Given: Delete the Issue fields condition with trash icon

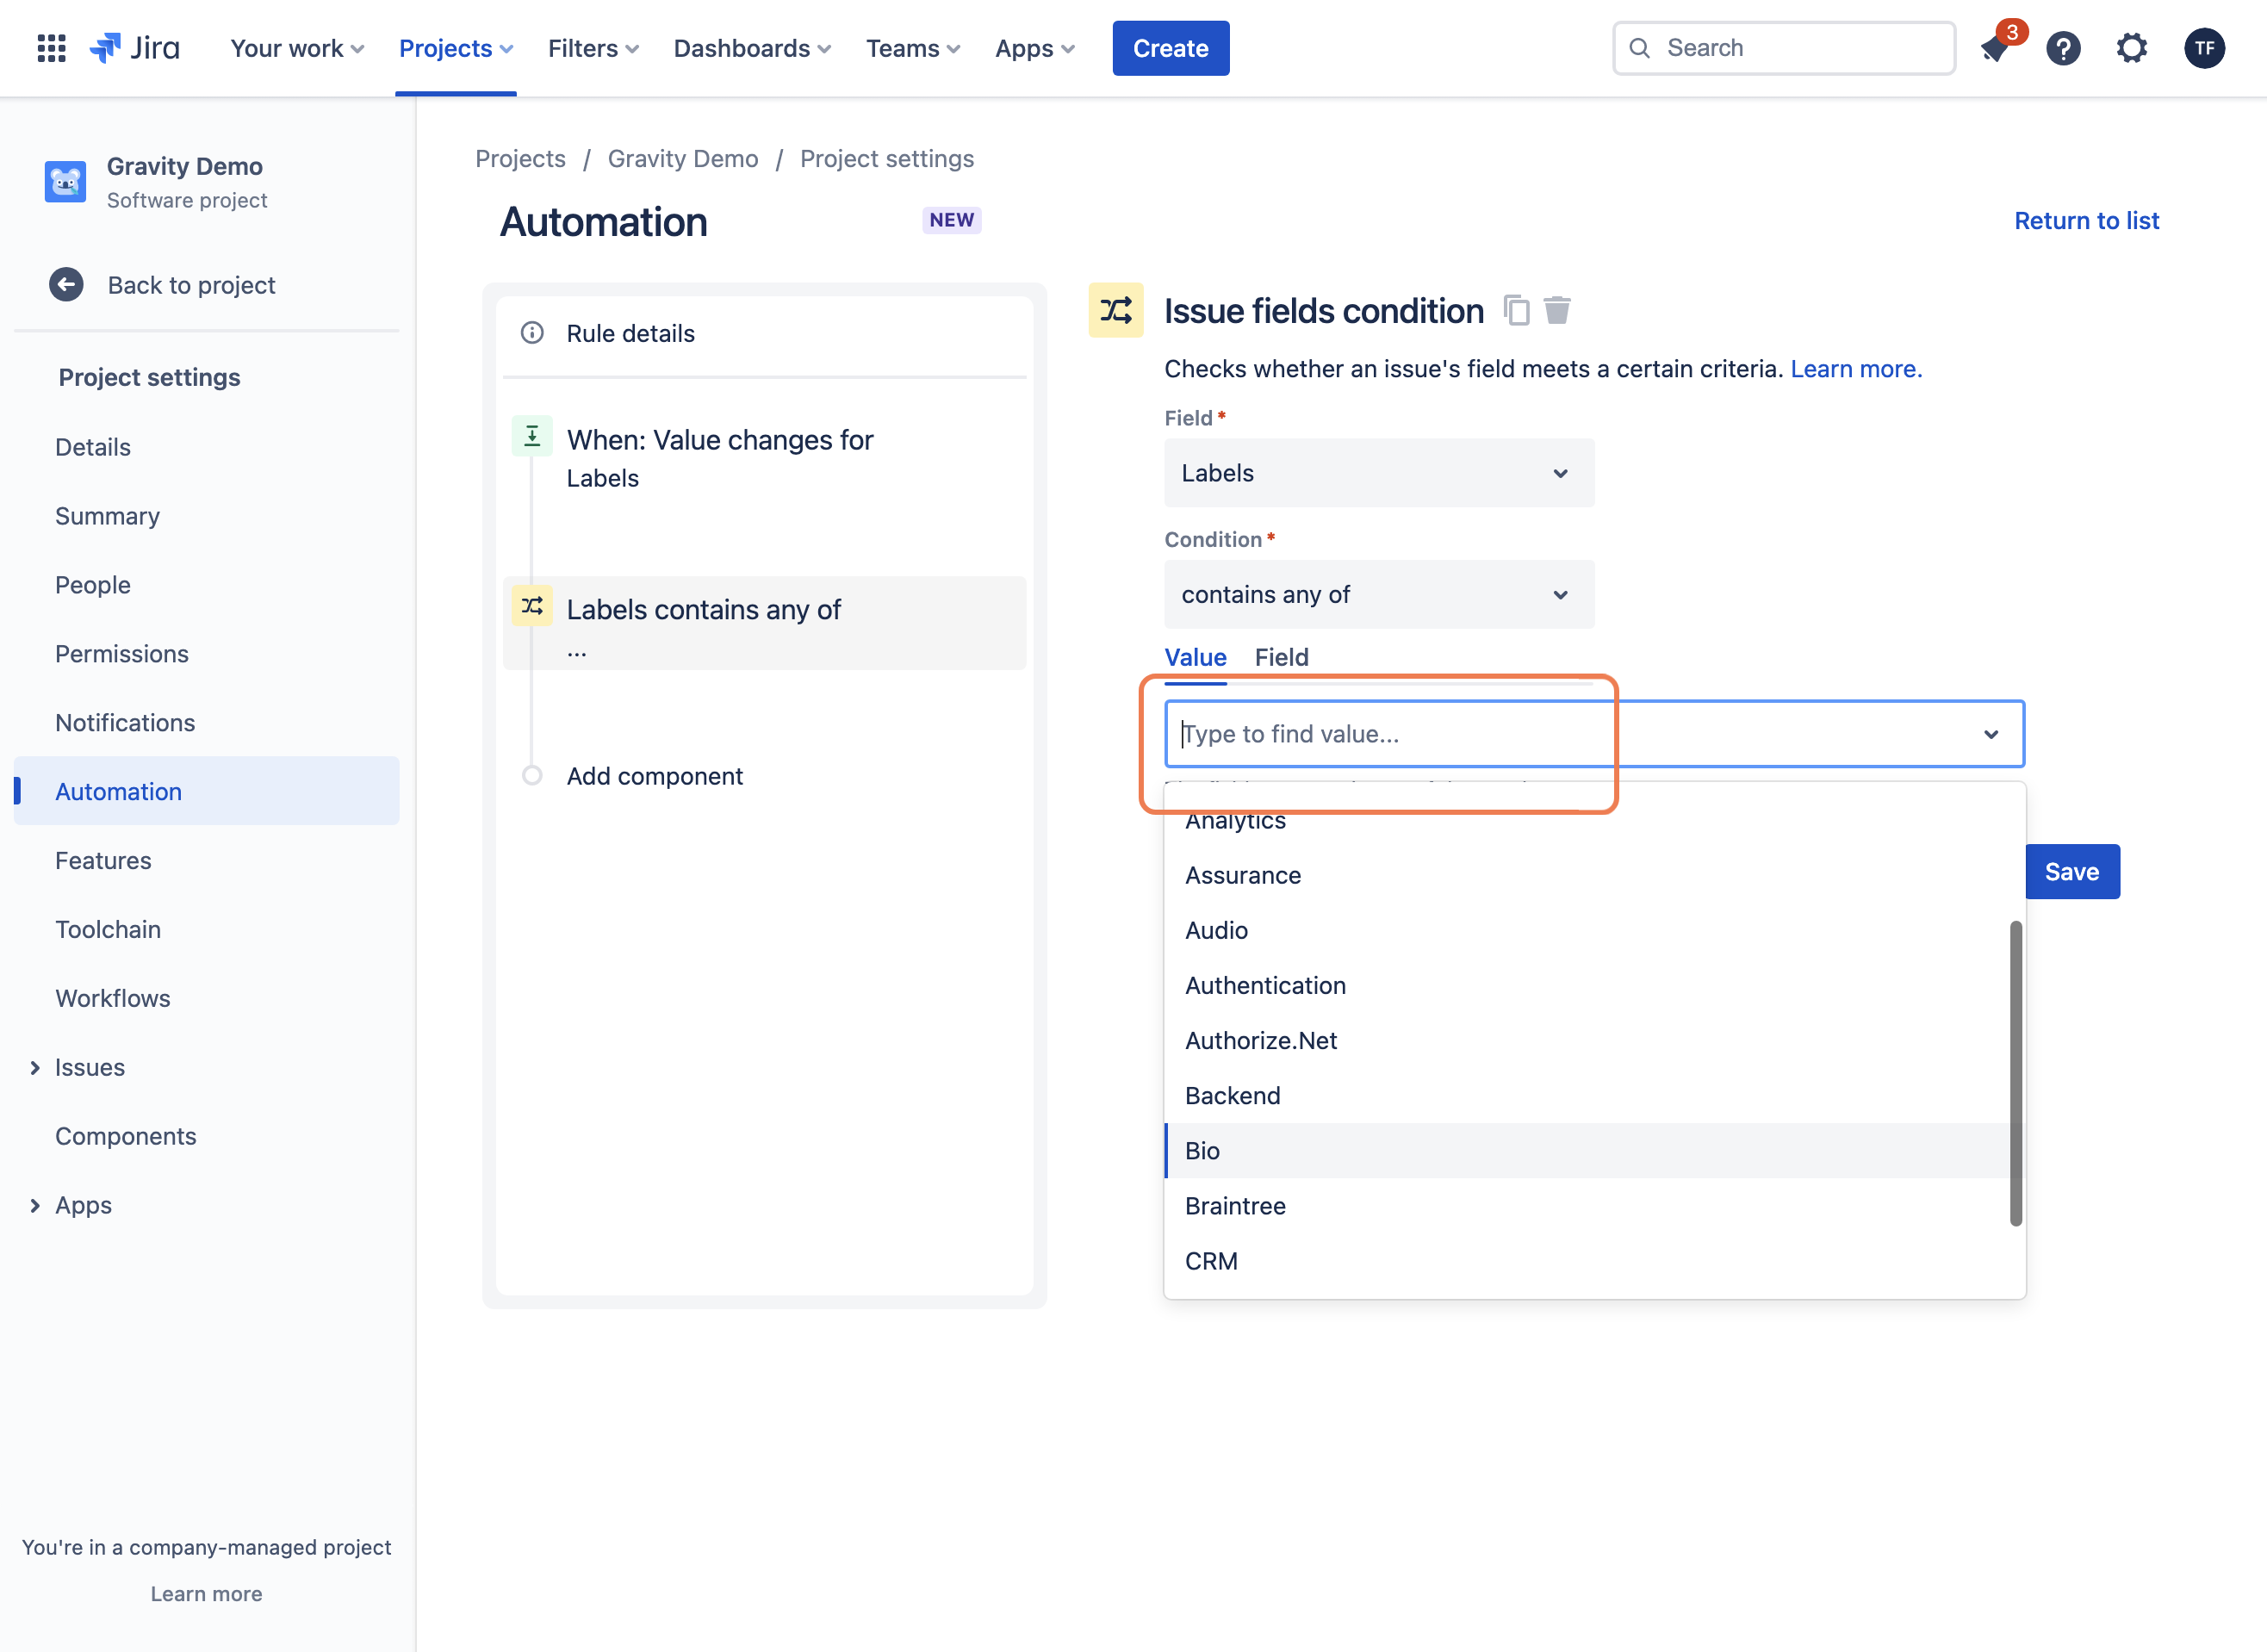Looking at the screenshot, I should coord(1557,311).
